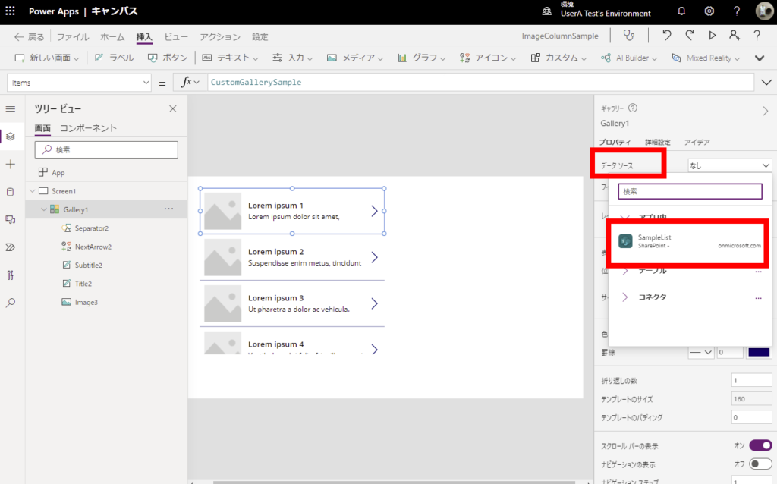Open the メディア insert dropdown

click(355, 58)
